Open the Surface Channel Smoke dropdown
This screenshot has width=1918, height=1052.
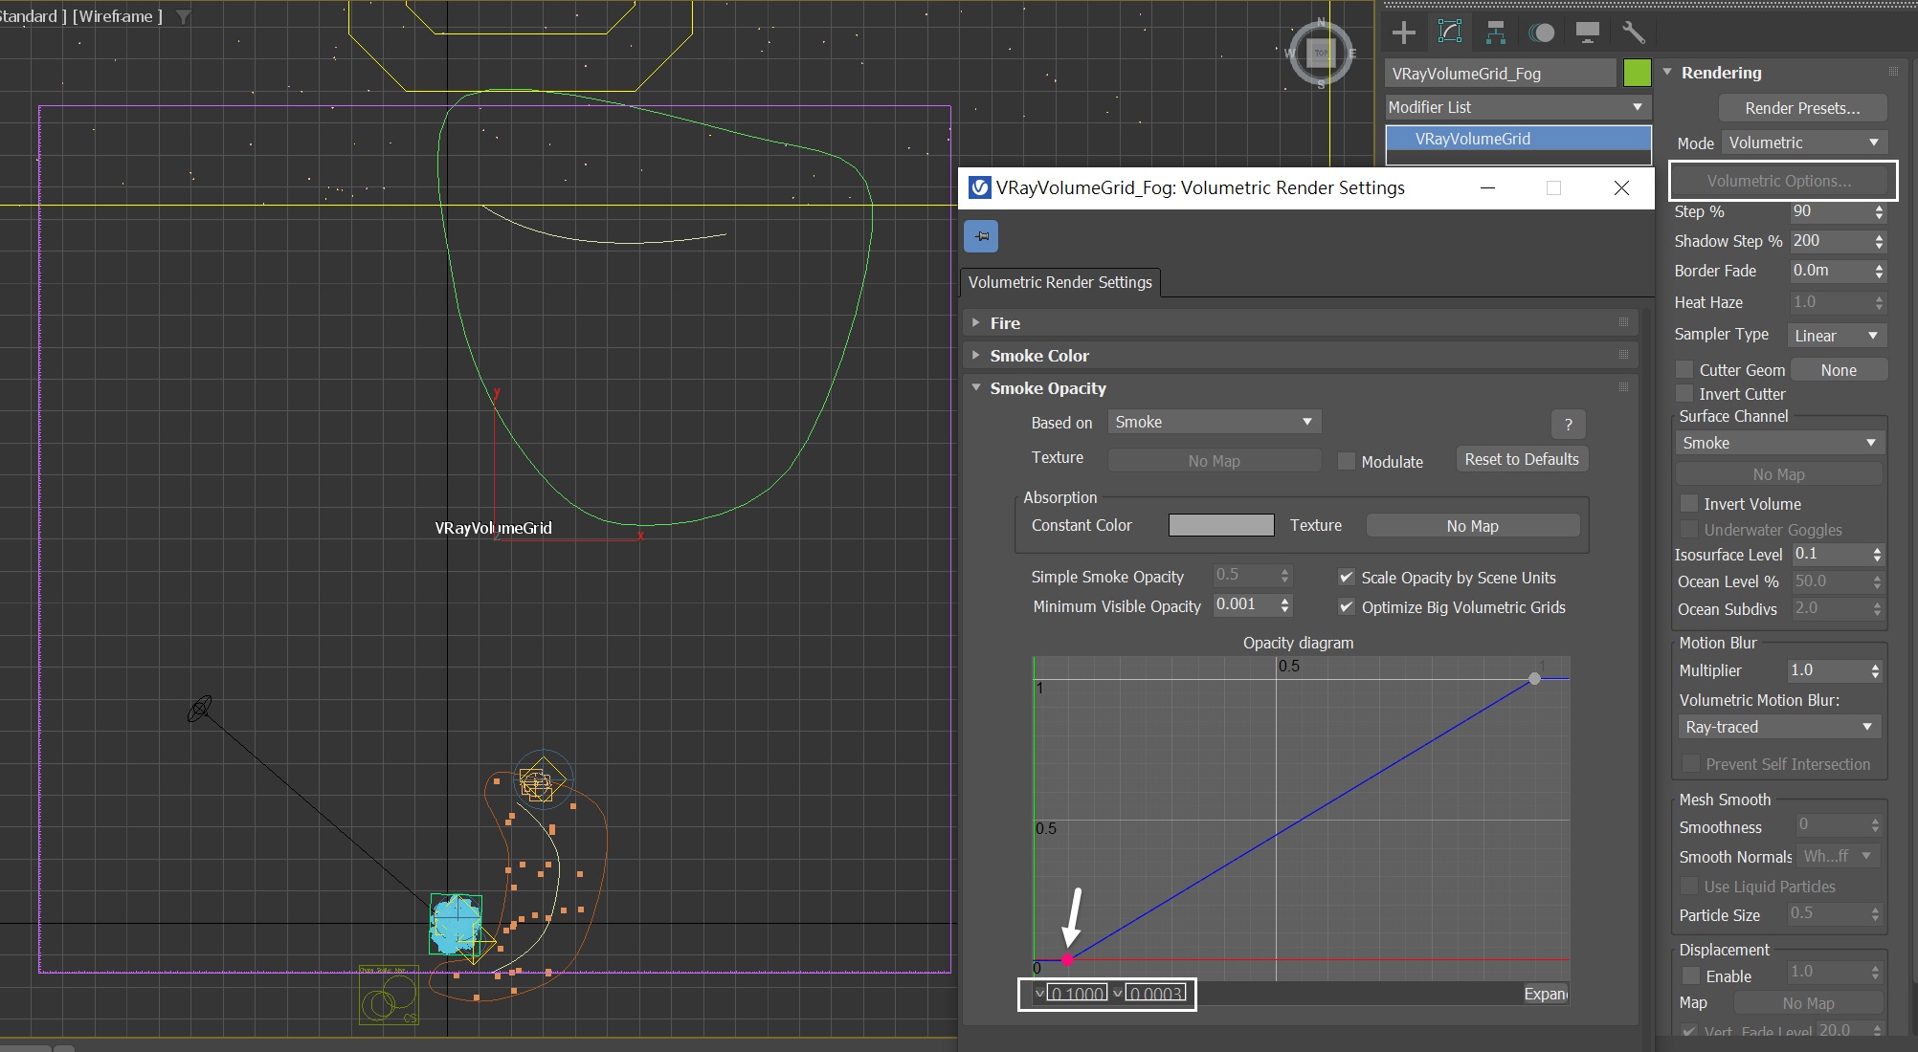(1779, 443)
